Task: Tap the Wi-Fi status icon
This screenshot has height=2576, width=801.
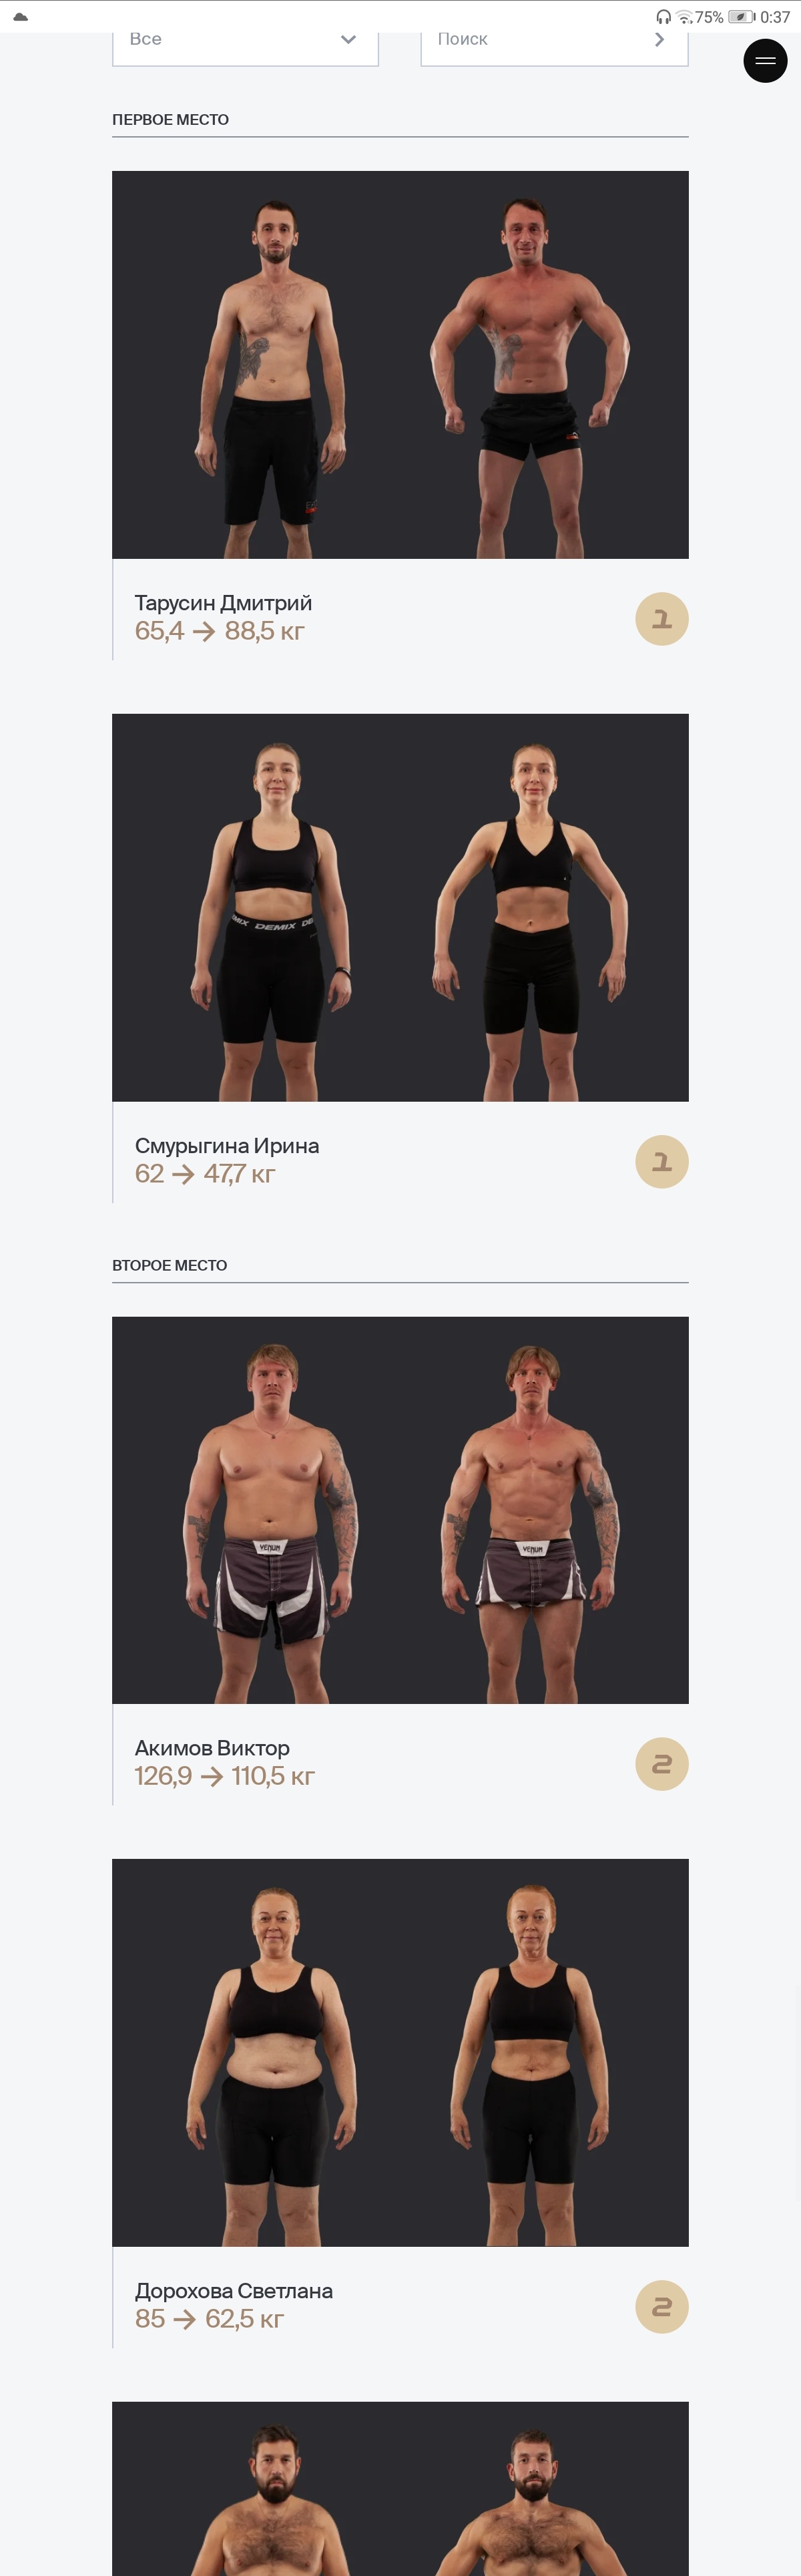Action: 684,17
